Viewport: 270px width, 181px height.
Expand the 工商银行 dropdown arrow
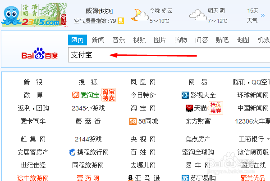pyautogui.click(x=268, y=139)
